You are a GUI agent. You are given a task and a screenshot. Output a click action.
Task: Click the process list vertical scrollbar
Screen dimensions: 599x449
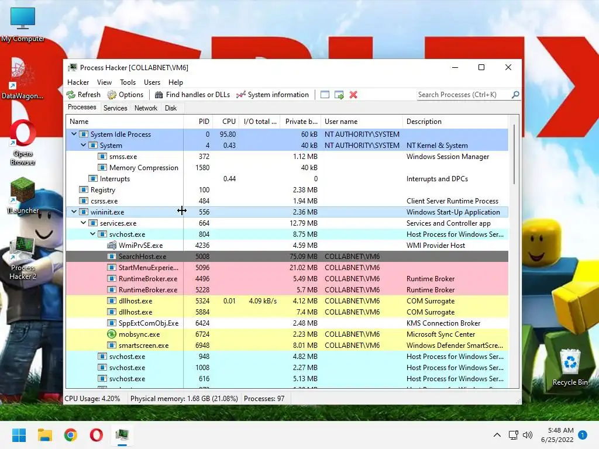pyautogui.click(x=514, y=154)
